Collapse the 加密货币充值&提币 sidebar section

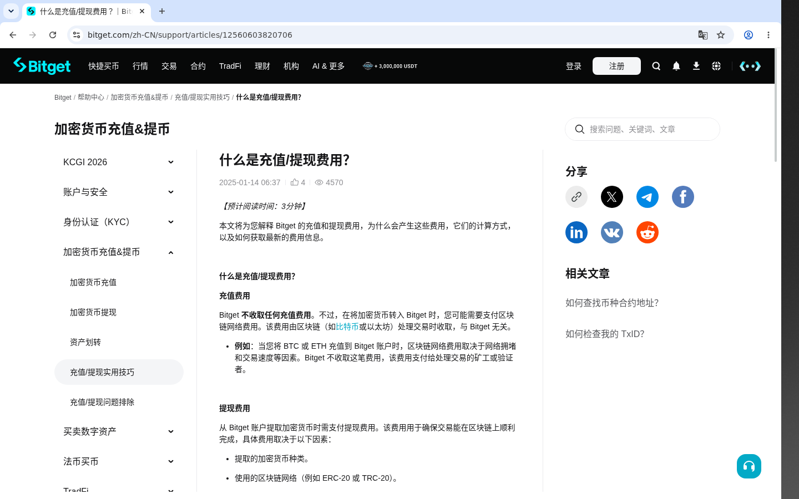coord(119,252)
